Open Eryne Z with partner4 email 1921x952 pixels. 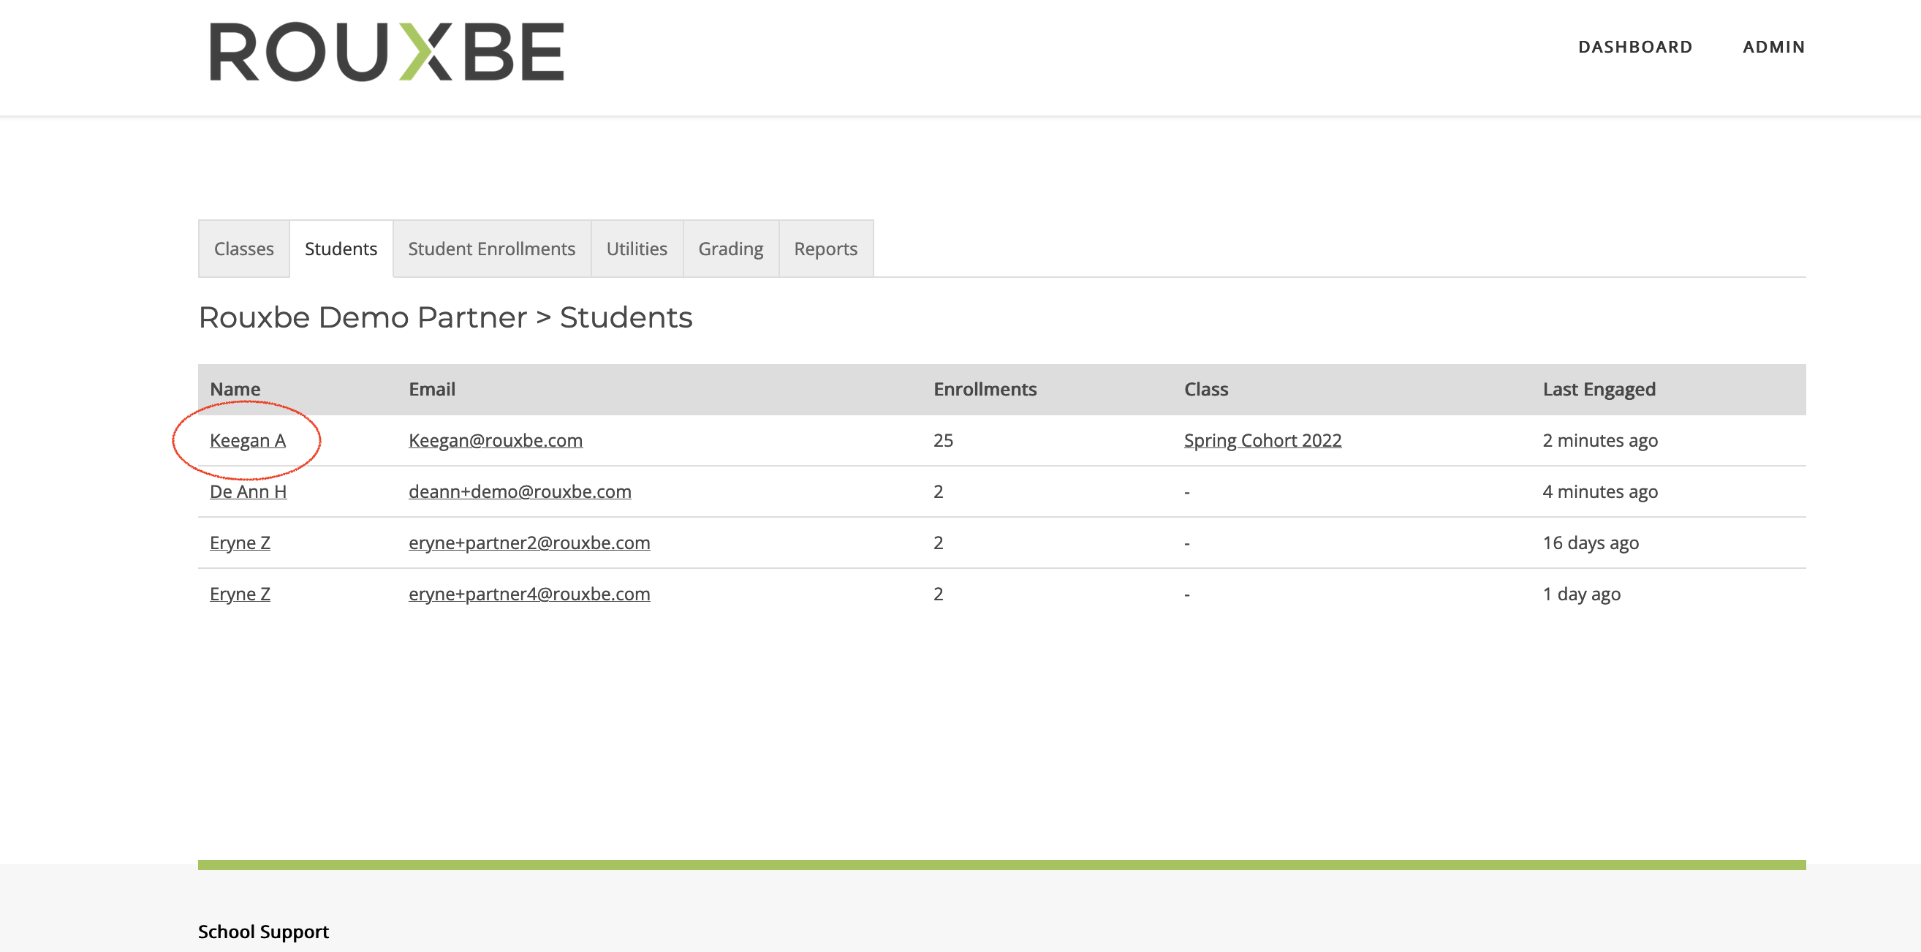click(240, 594)
